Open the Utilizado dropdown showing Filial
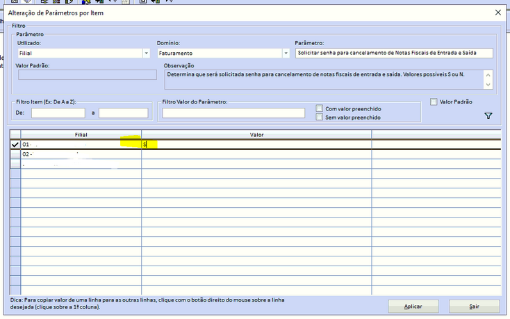This screenshot has height=319, width=510. click(146, 53)
